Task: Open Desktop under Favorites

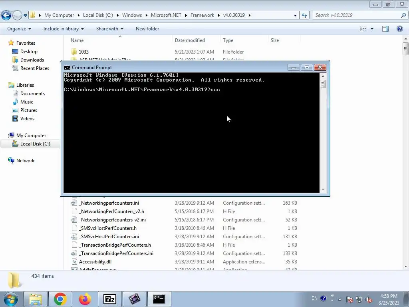Action: (29, 52)
